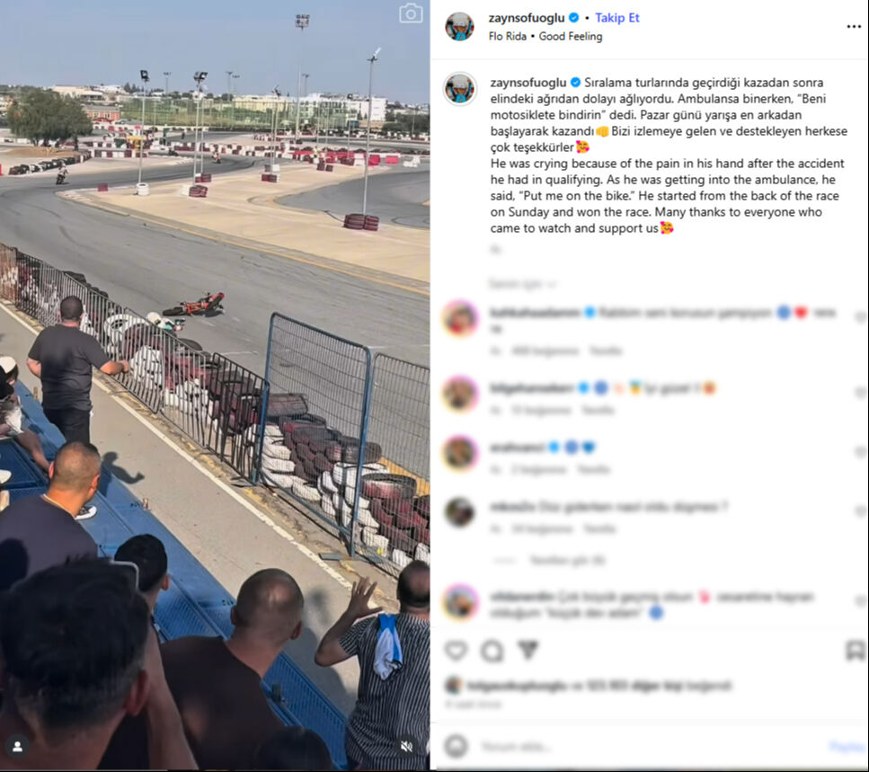Open zaynsofuoglu profile from header username
869x772 pixels.
pos(527,18)
